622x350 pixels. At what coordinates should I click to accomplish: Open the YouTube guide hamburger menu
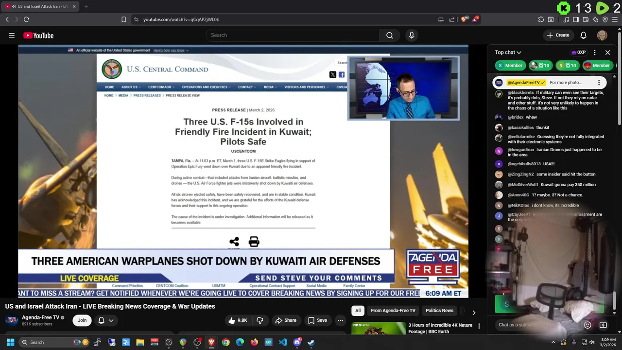[x=12, y=35]
